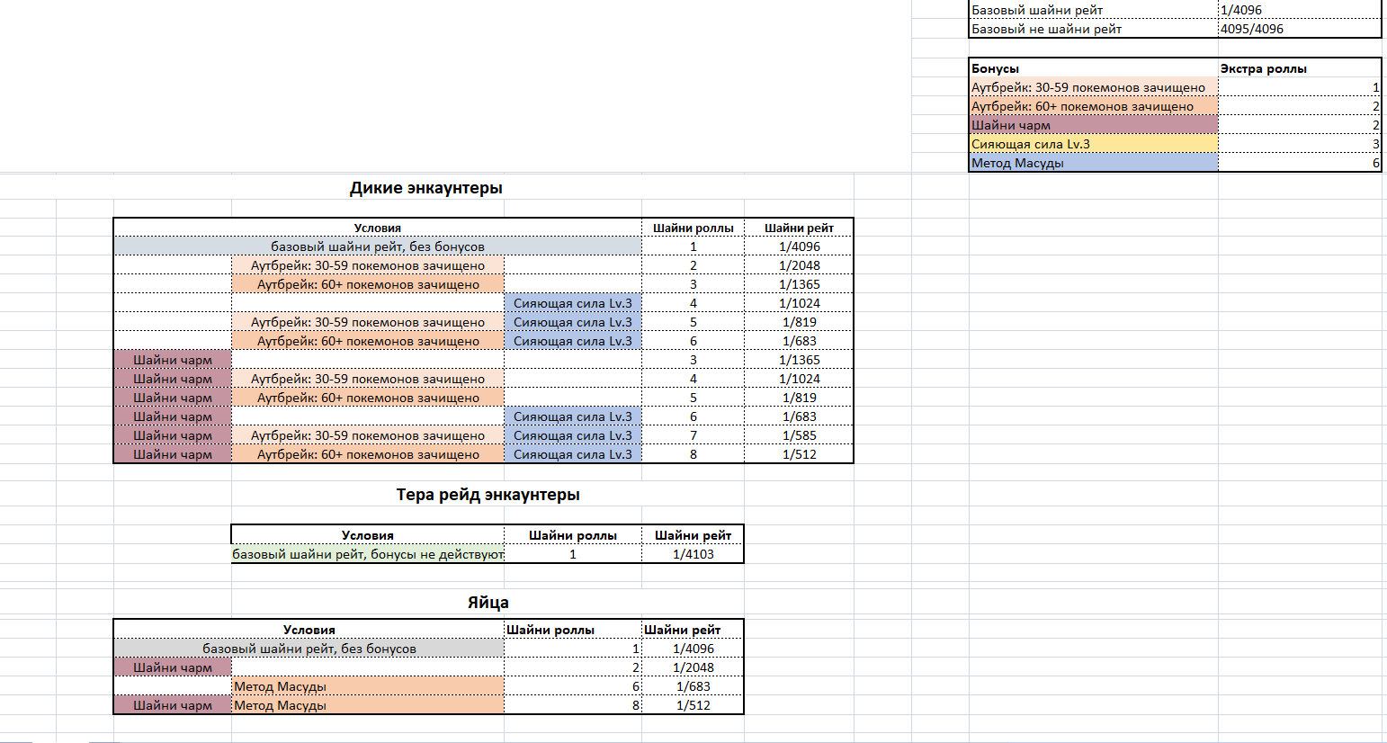This screenshot has width=1387, height=743.
Task: Click 'Метод Масуды' in the Бонусы table
Action: [1093, 163]
